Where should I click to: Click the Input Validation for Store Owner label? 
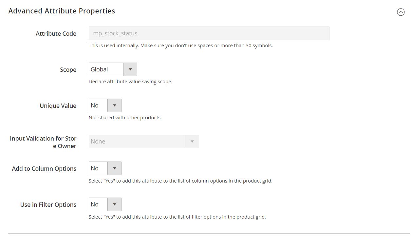(x=43, y=142)
